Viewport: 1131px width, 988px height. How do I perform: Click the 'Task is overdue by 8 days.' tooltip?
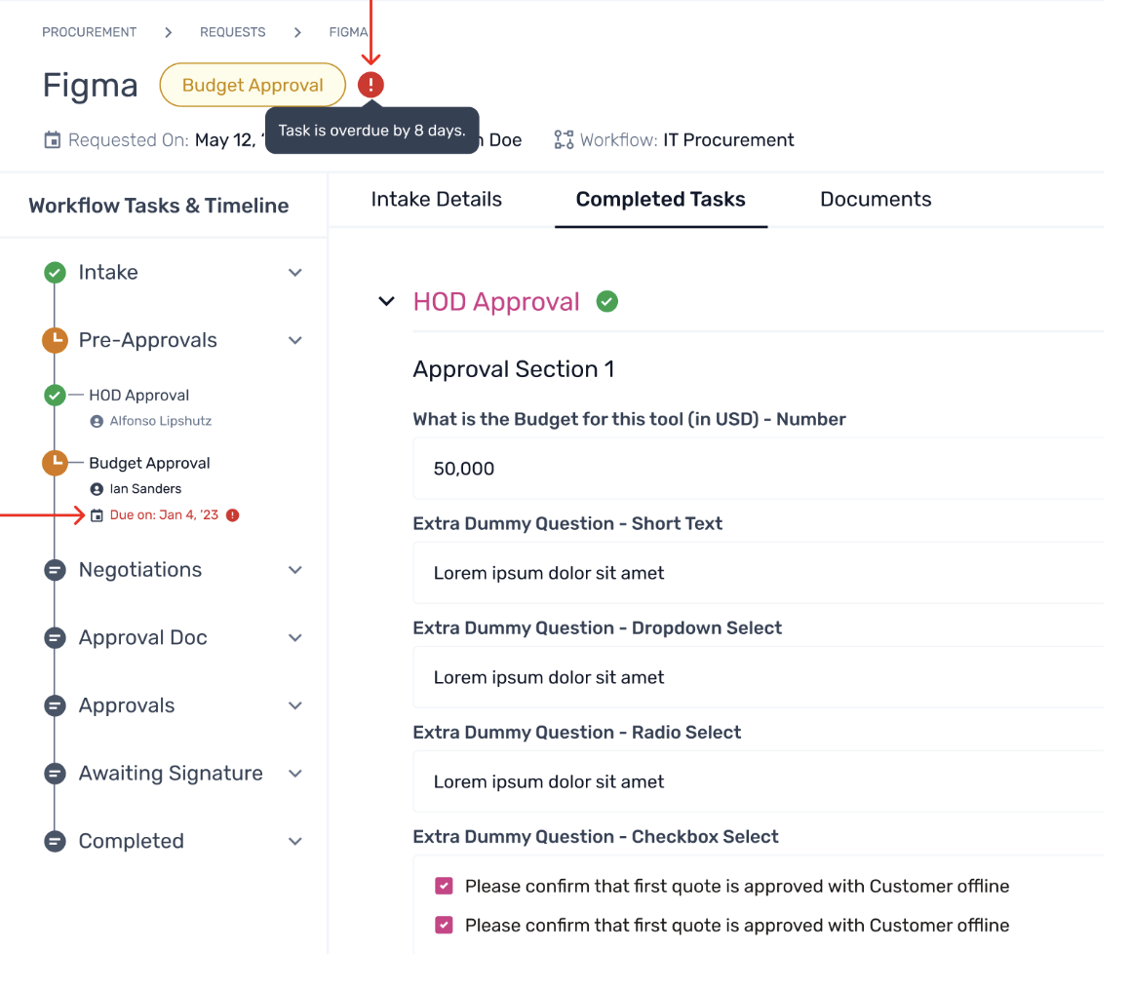click(x=372, y=131)
